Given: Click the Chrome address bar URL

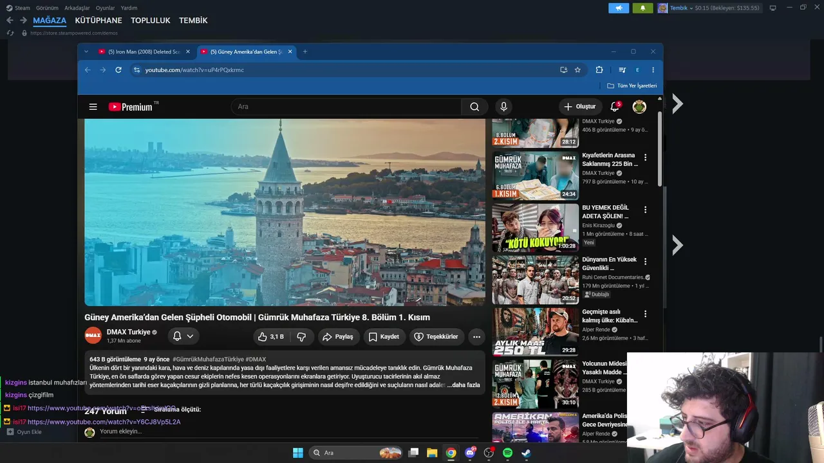Looking at the screenshot, I should point(194,70).
